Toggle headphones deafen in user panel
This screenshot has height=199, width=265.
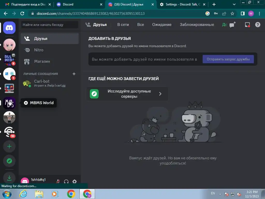coord(66,182)
